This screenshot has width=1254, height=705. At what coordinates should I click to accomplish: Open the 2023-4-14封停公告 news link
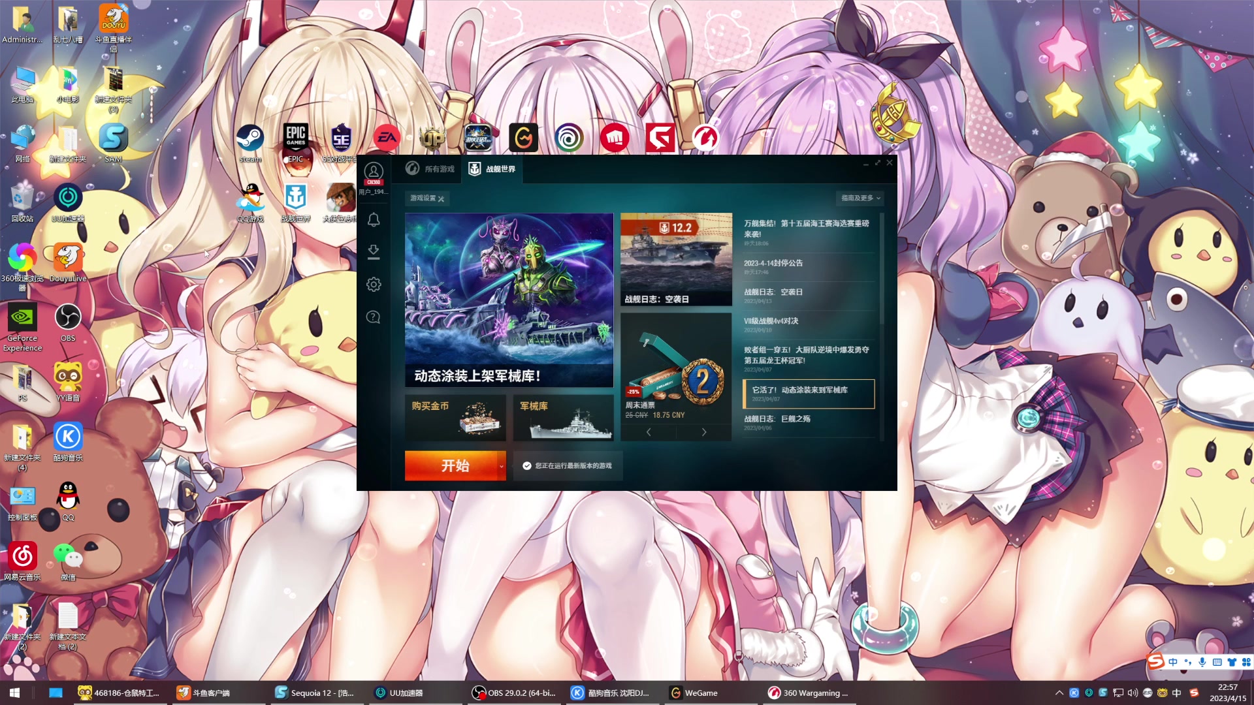(773, 263)
